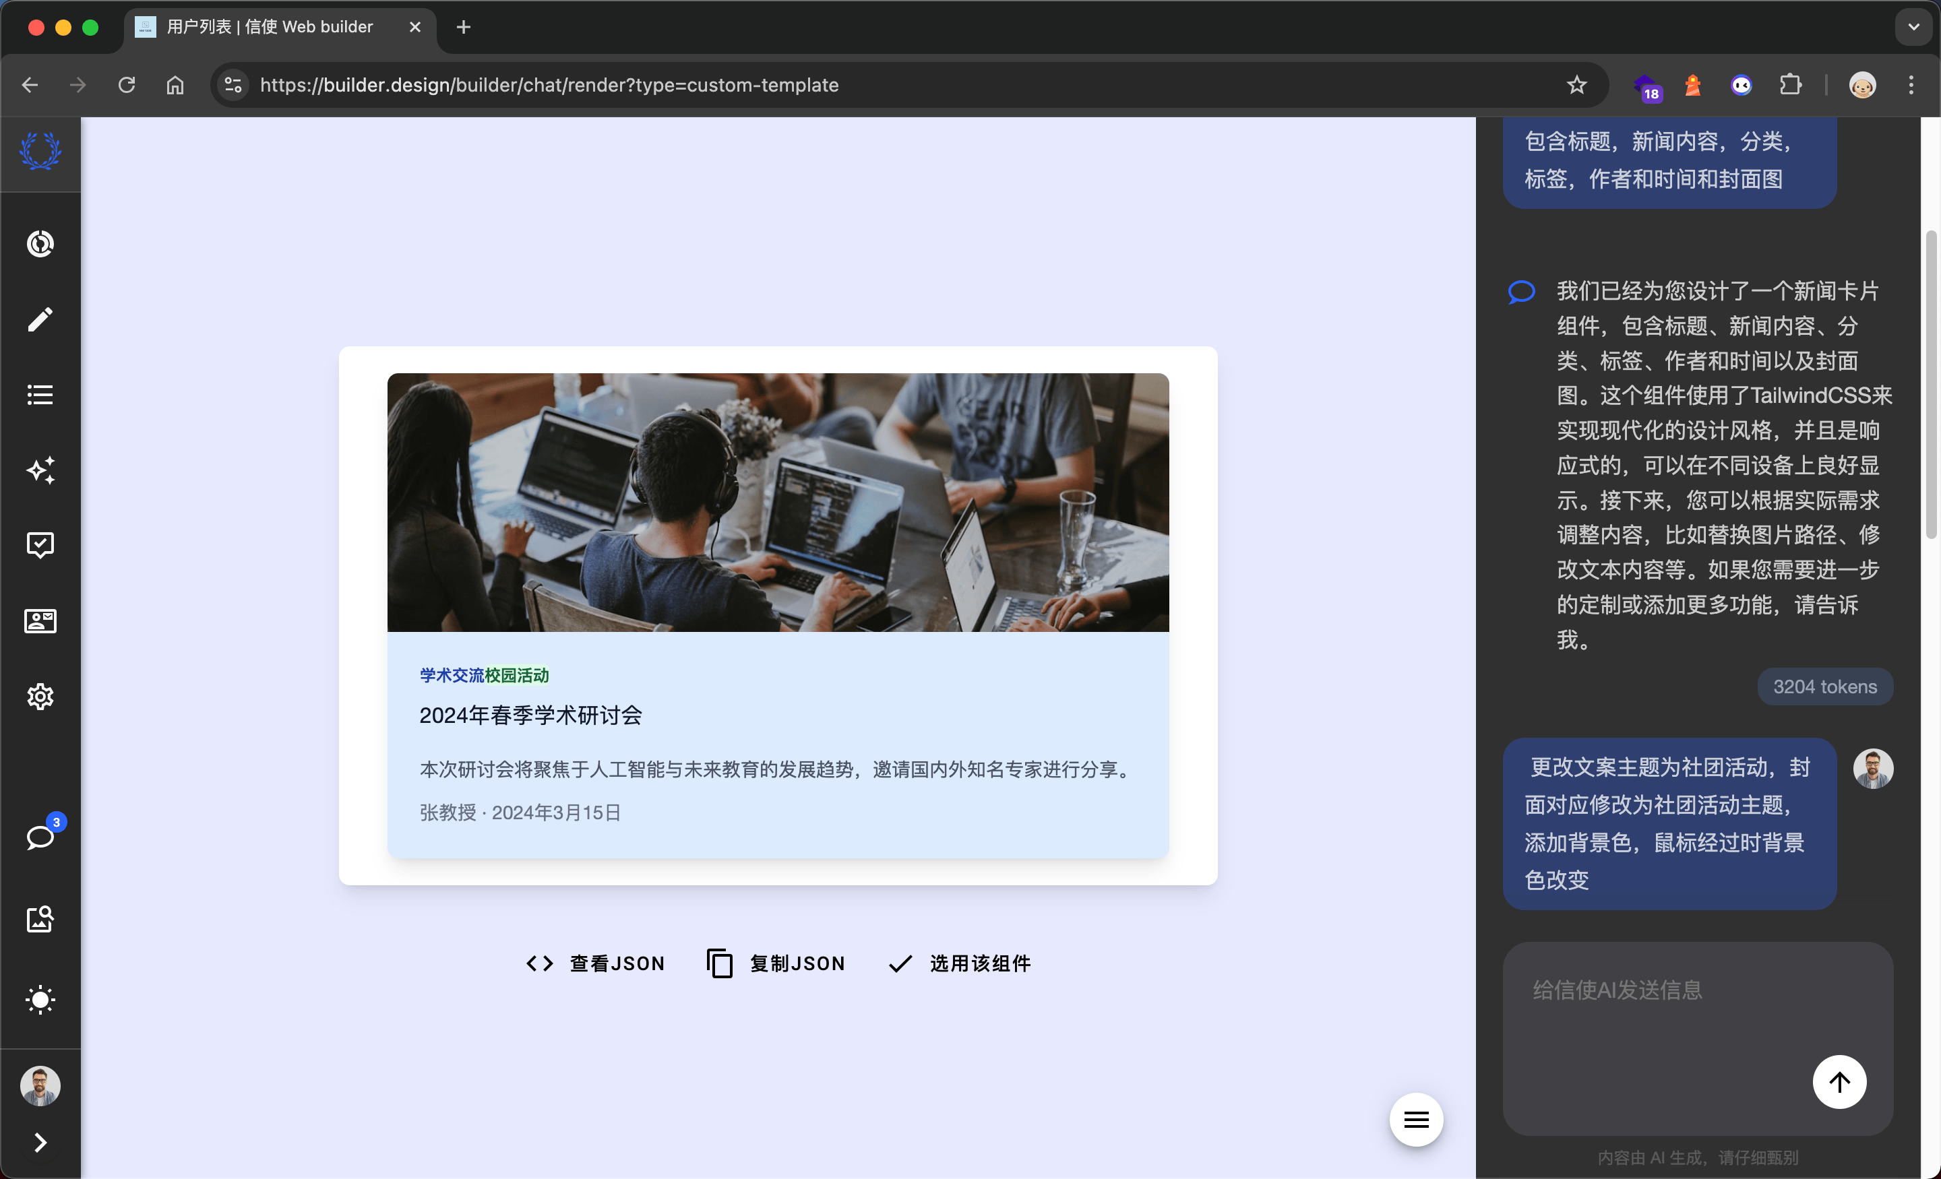Click the 查看JSON button
Viewport: 1941px width, 1179px height.
tap(596, 963)
